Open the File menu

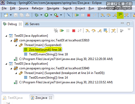click(x=4, y=8)
